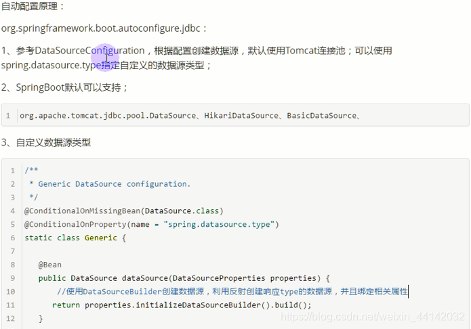Viewport: 471px width, 329px height.
Task: Click the heading '自动配置原理：'
Action: point(33,6)
